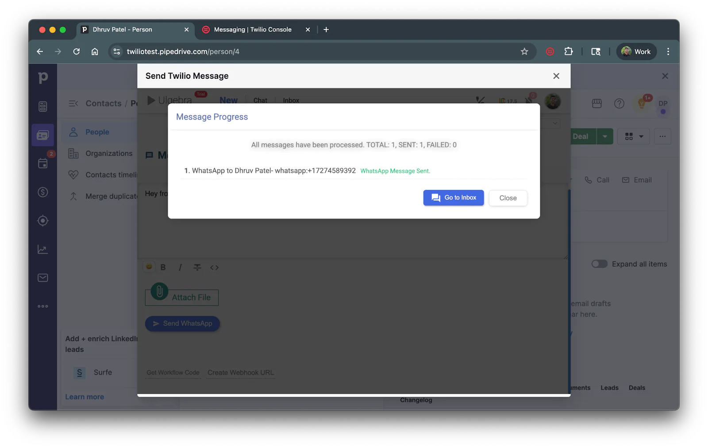Insert an emoji in the message editor
Viewport: 708px width, 448px height.
click(149, 267)
